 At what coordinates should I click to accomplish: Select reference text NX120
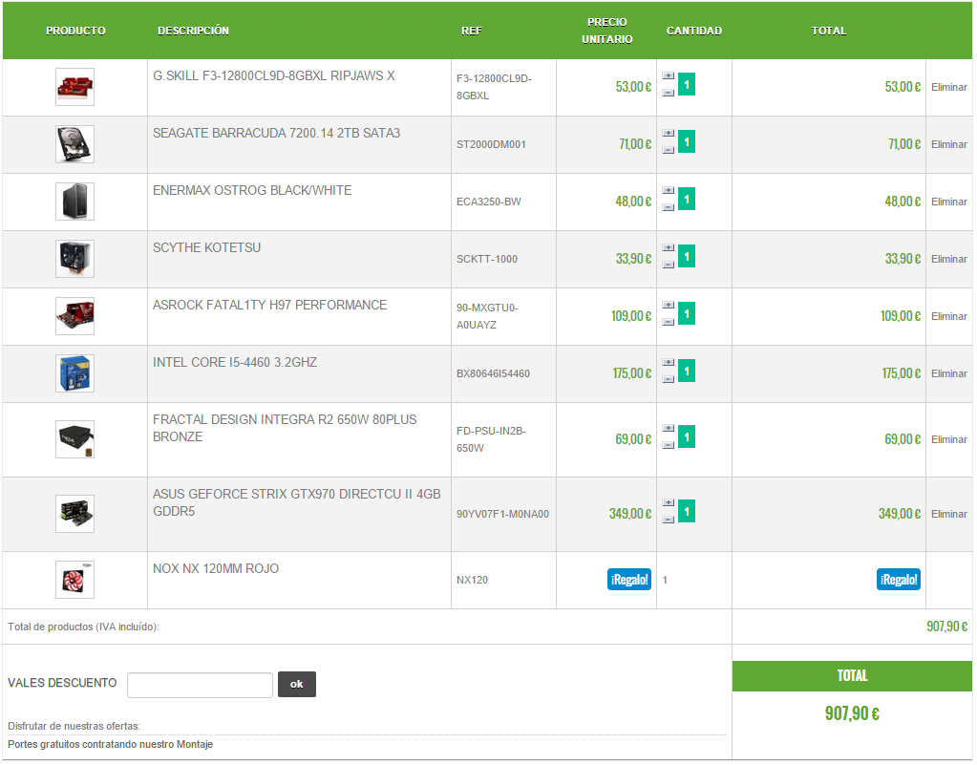tap(473, 580)
